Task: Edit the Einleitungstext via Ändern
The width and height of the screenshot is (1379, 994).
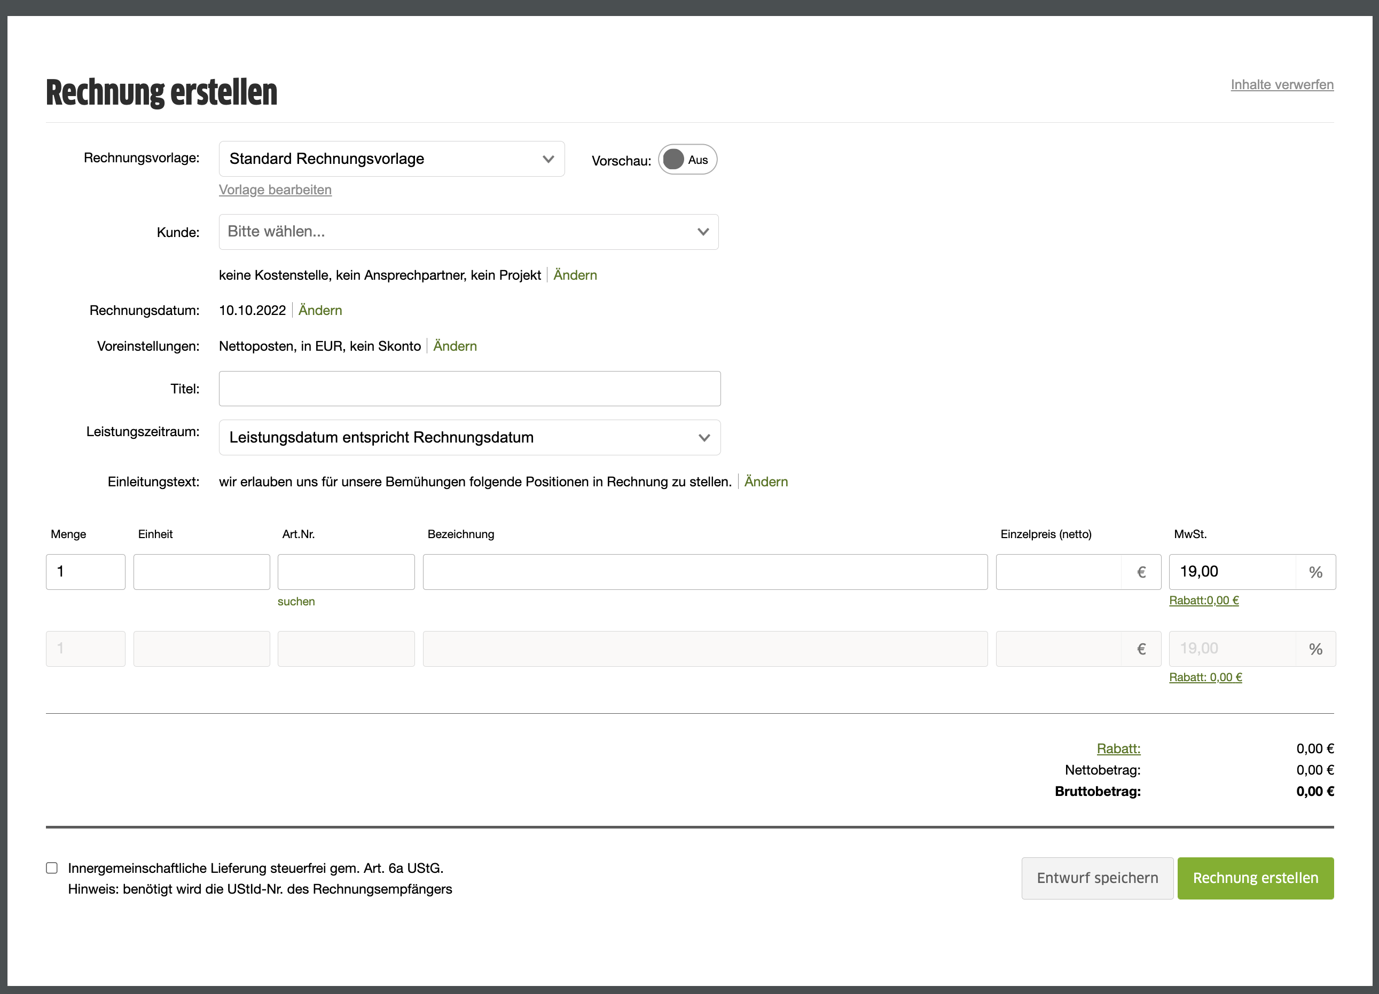Action: pos(765,482)
